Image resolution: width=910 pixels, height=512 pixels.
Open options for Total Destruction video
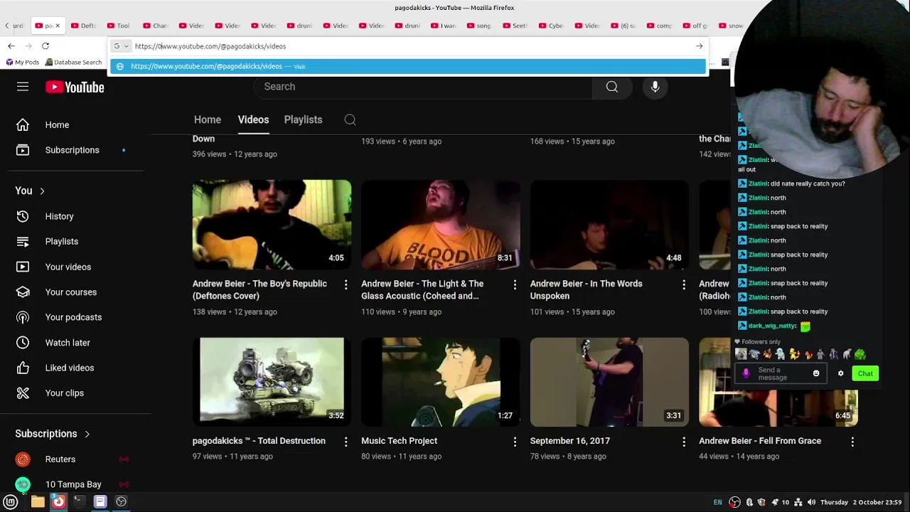tap(346, 442)
